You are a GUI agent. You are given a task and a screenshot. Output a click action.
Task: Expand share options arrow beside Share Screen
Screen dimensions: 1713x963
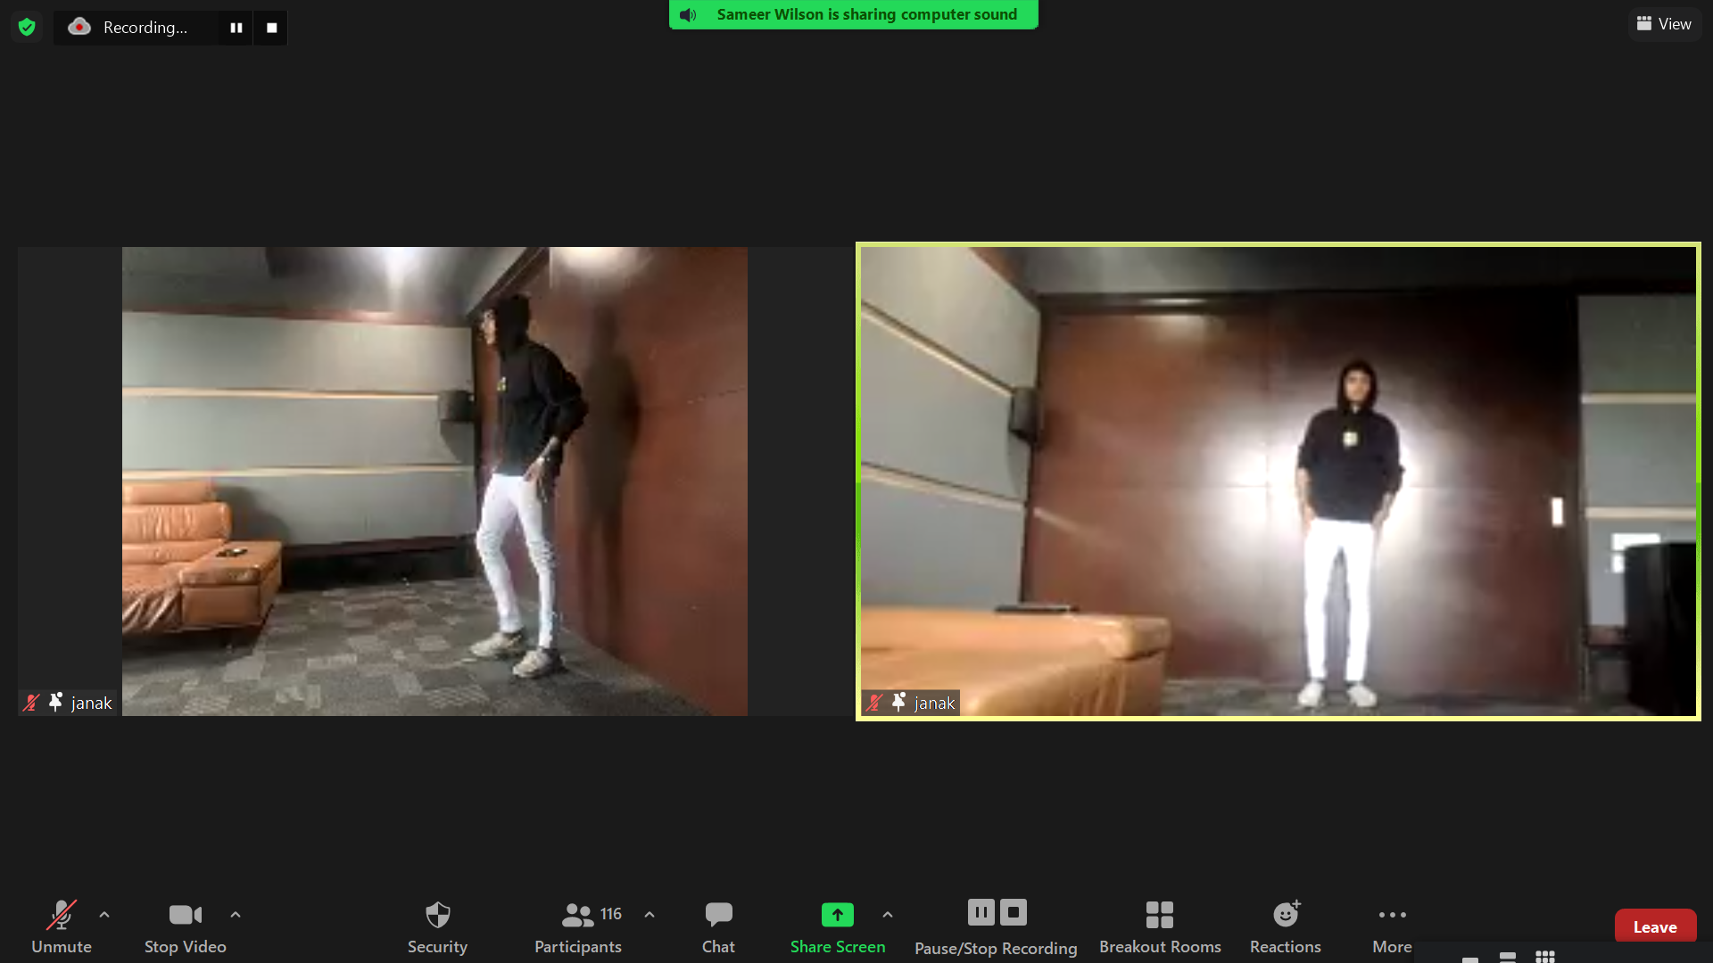point(888,915)
